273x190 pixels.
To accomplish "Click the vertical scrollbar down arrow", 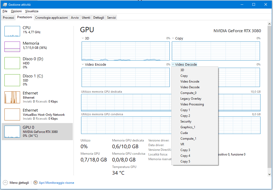I will [x=270, y=174].
